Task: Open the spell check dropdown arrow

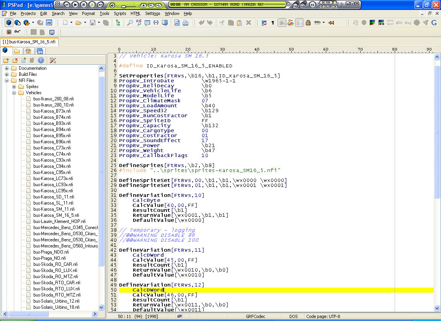Action: coord(324,23)
